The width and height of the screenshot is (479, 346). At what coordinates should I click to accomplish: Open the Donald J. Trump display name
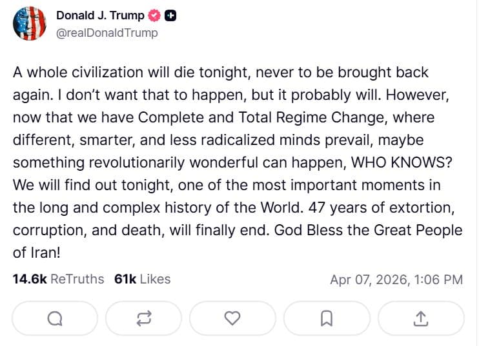coord(100,15)
